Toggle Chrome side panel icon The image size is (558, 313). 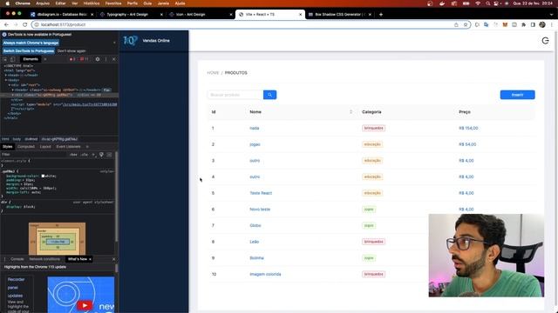coord(533,24)
